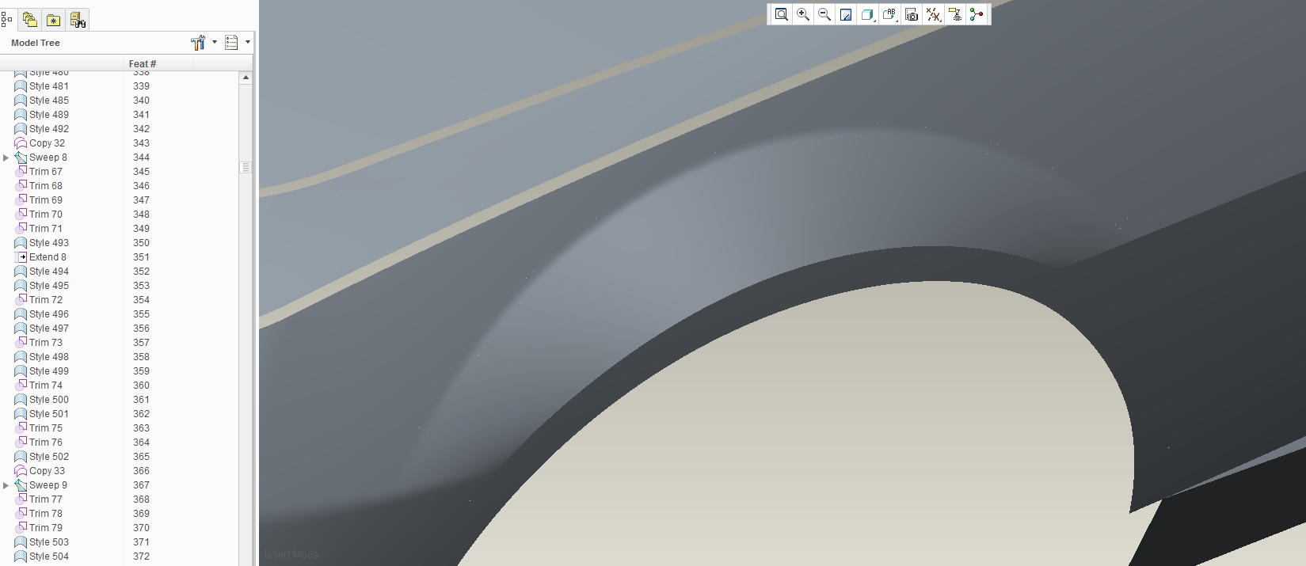Viewport: 1306px width, 566px height.
Task: Open the Model Tree settings dropdown arrow
Action: 215,43
